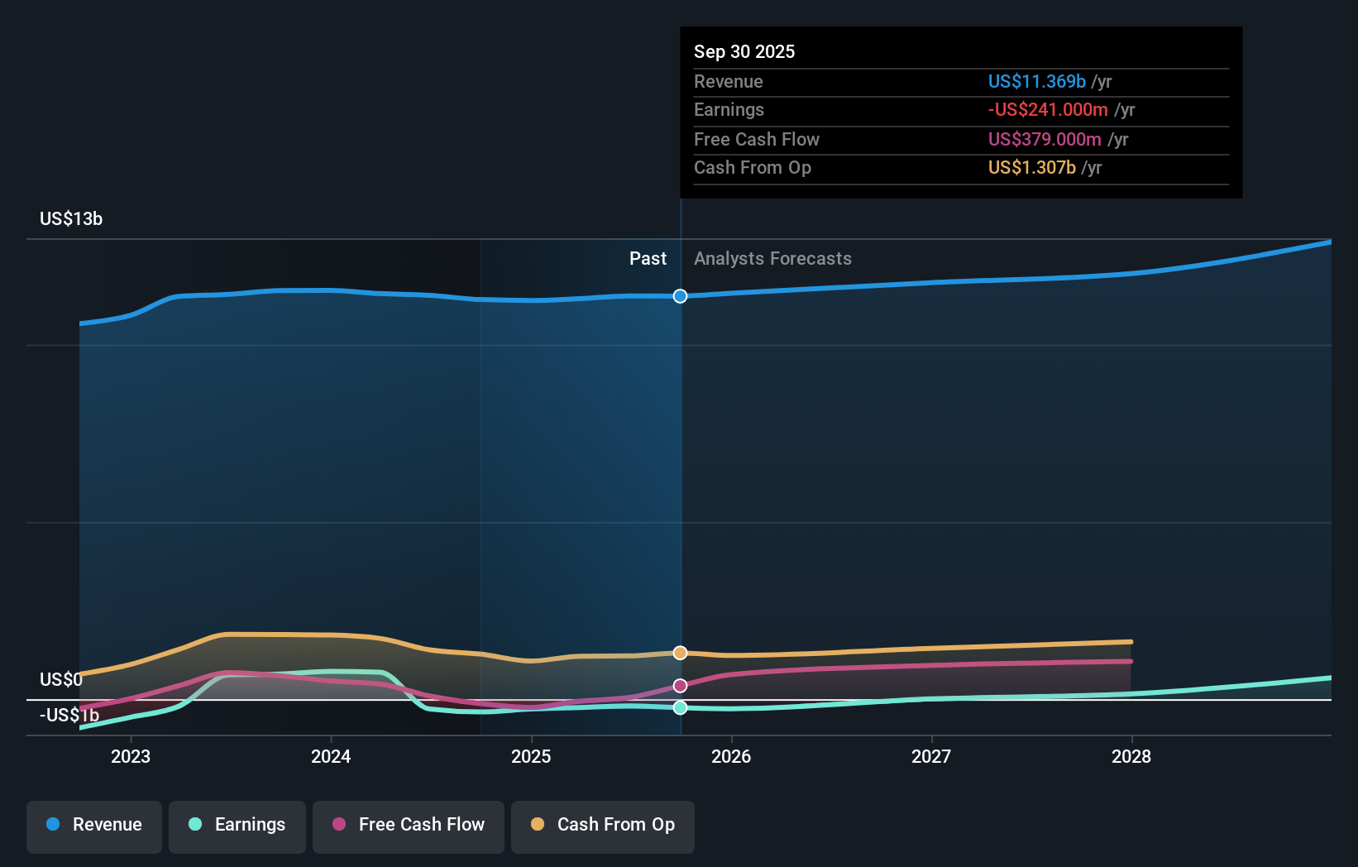
Task: Disable the Cash From Op series
Action: point(603,825)
